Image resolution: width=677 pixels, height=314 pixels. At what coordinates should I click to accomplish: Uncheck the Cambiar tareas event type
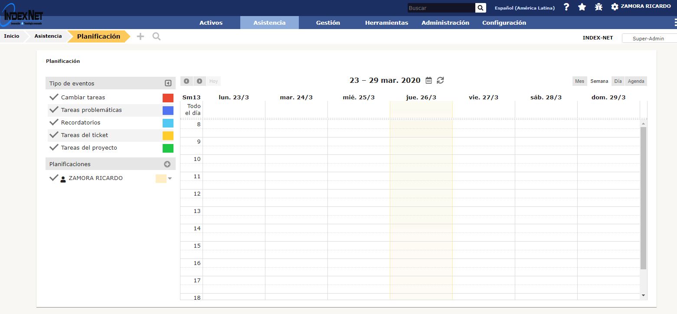tap(54, 97)
